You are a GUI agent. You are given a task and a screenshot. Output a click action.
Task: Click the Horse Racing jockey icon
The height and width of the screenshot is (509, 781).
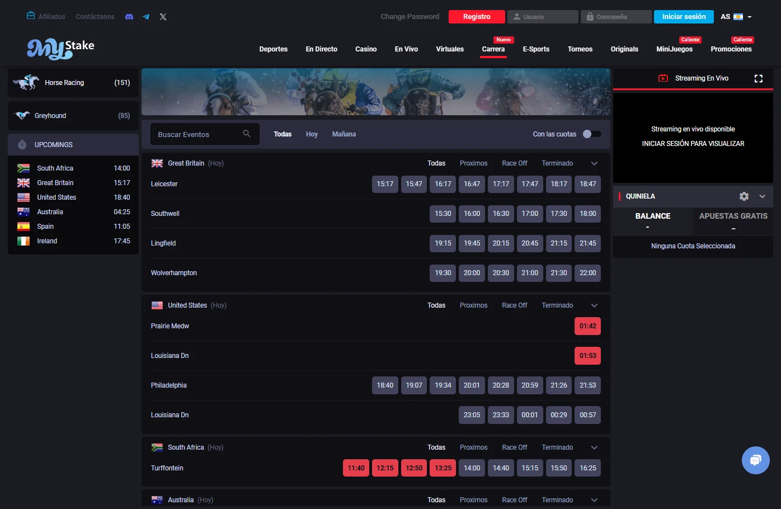pos(26,82)
